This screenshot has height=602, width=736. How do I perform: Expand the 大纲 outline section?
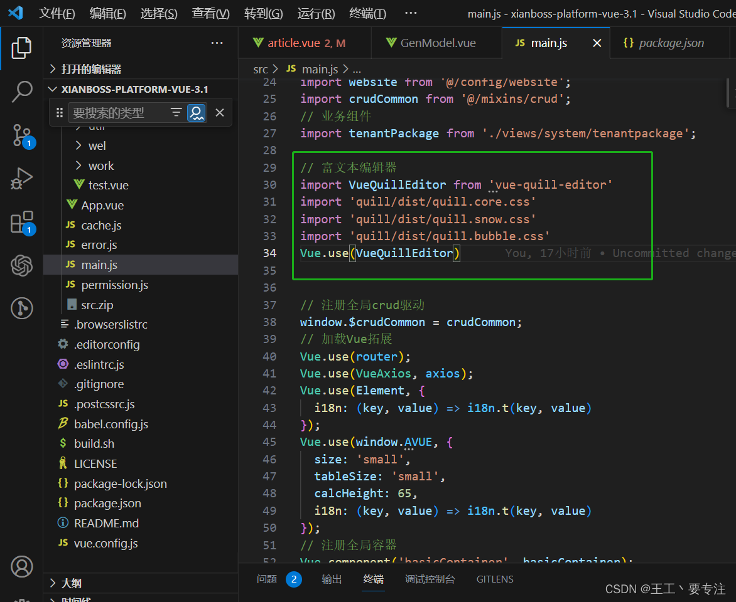67,583
